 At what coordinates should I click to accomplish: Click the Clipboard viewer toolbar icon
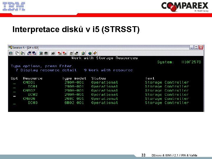pyautogui.click(x=83, y=53)
